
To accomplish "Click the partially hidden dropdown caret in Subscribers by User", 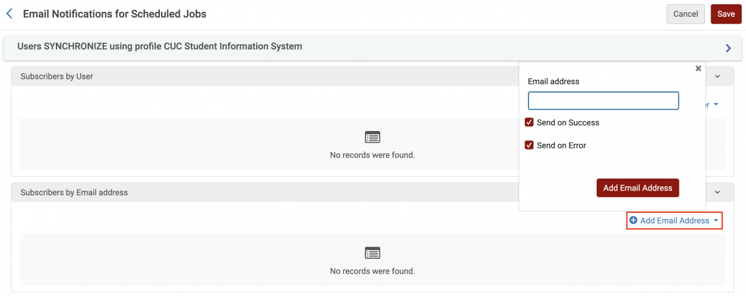I will (716, 105).
